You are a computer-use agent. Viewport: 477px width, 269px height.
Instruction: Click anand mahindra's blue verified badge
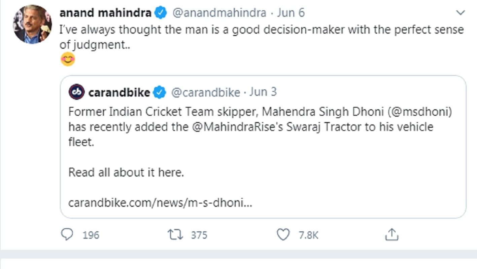161,13
